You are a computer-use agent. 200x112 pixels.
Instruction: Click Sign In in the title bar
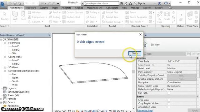[141, 3]
